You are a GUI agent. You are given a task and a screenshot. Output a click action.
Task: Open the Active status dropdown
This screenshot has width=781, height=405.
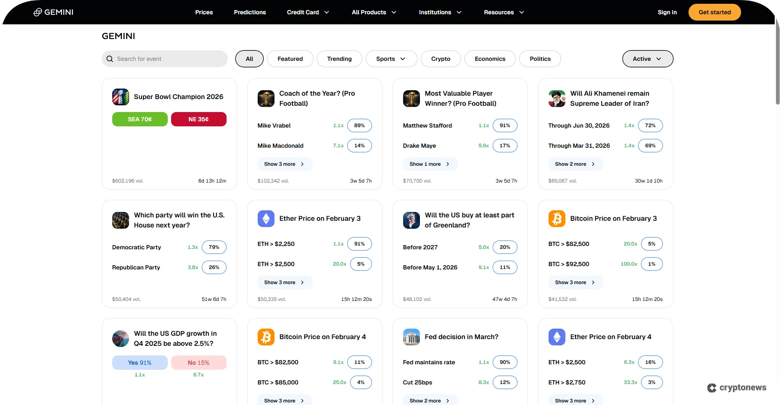[648, 59]
